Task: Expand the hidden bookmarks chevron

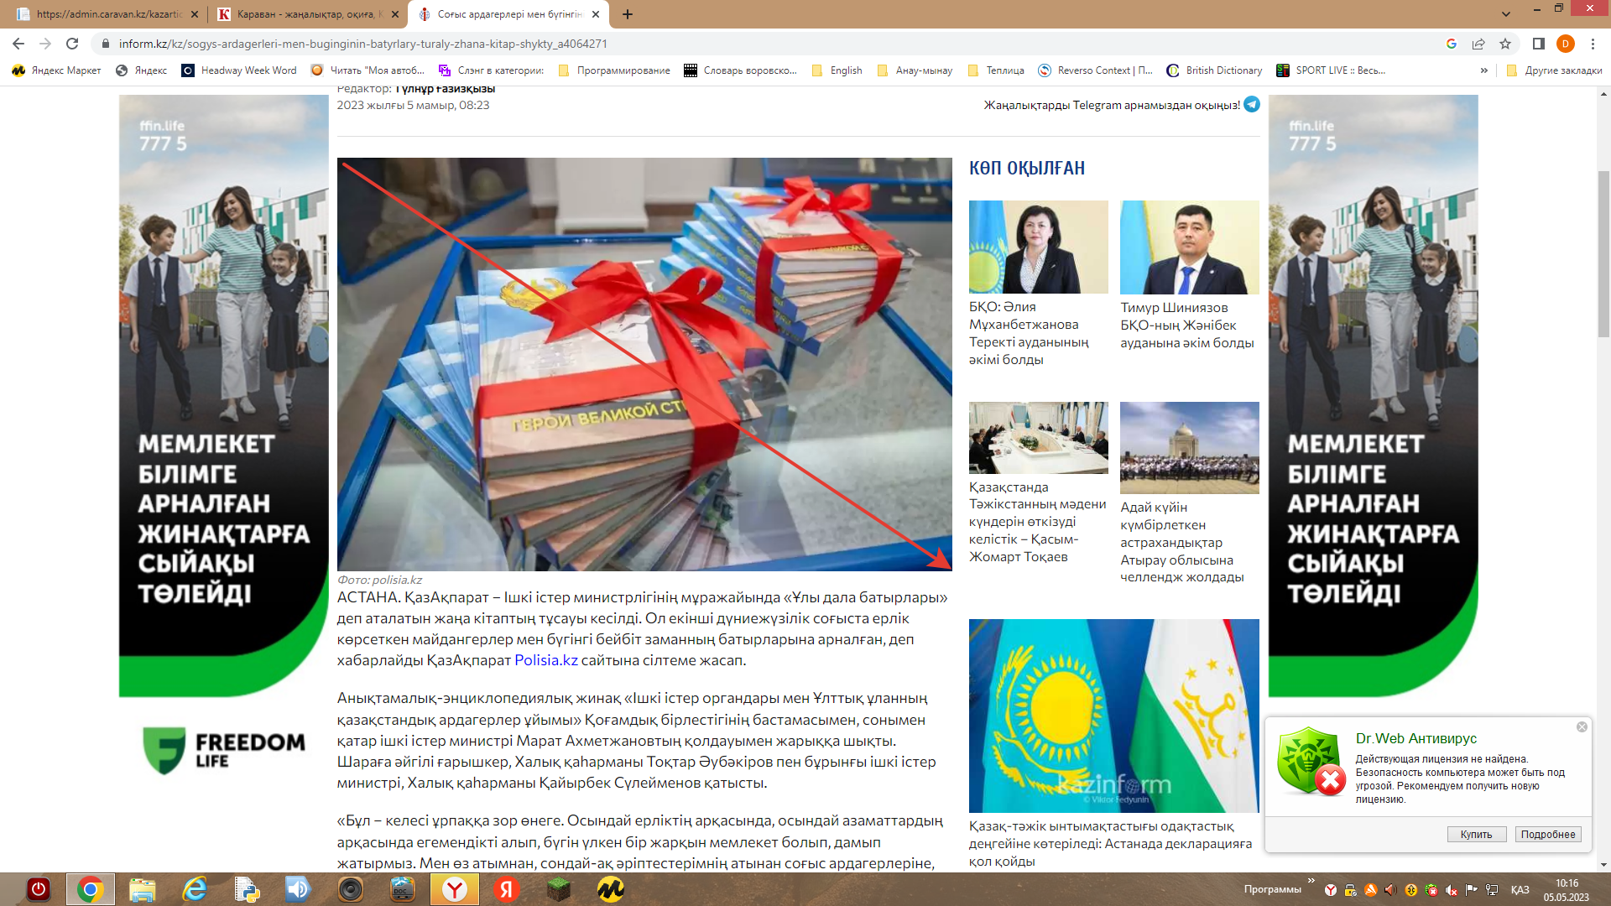Action: pos(1483,70)
